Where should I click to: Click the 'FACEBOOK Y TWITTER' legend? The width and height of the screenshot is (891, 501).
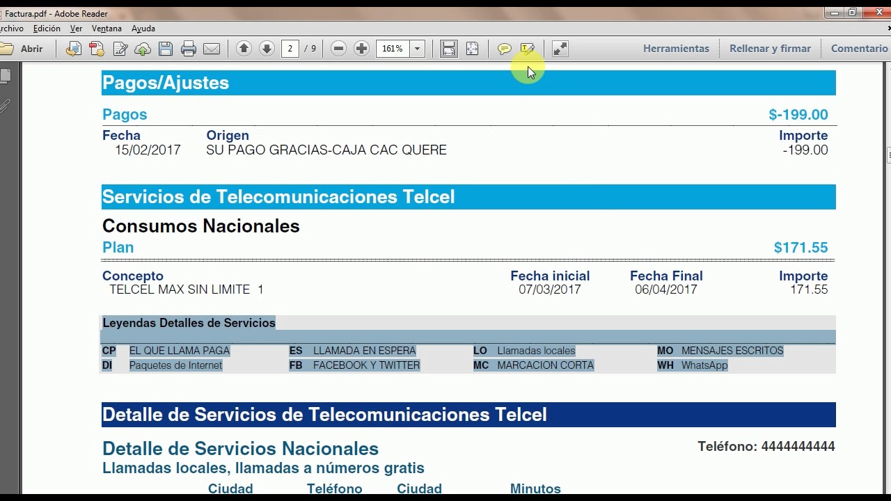367,365
